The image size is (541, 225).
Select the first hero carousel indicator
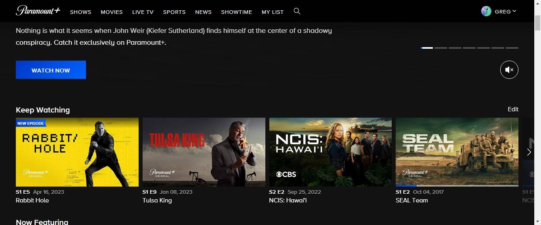[427, 48]
